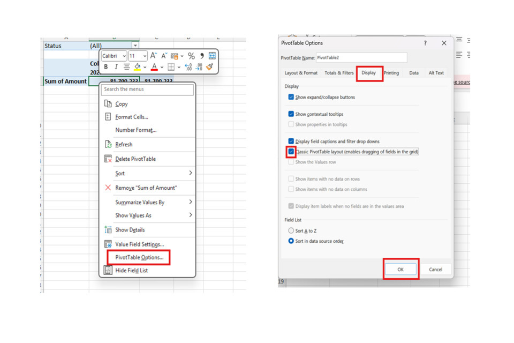Apply percent style number format
The height and width of the screenshot is (343, 514).
(191, 56)
